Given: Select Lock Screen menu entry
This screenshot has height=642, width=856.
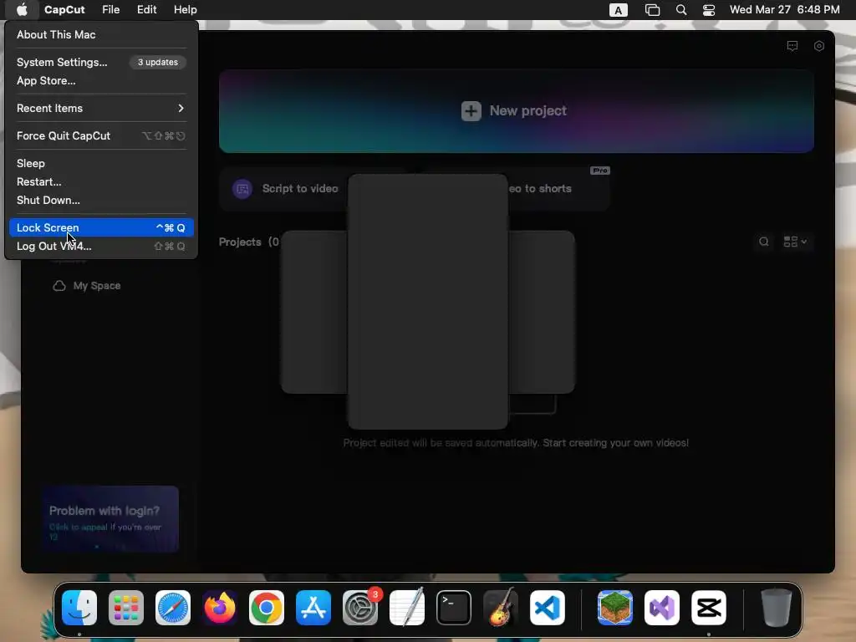Looking at the screenshot, I should 101,227.
